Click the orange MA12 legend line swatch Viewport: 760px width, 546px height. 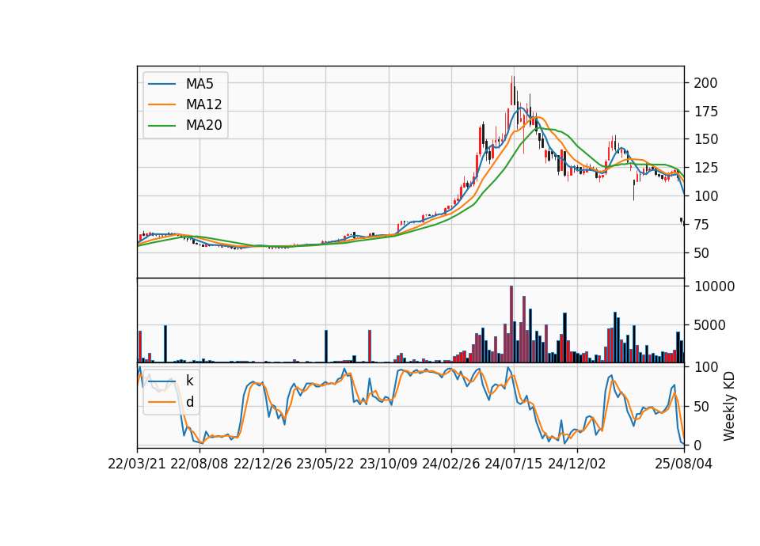[x=161, y=104]
